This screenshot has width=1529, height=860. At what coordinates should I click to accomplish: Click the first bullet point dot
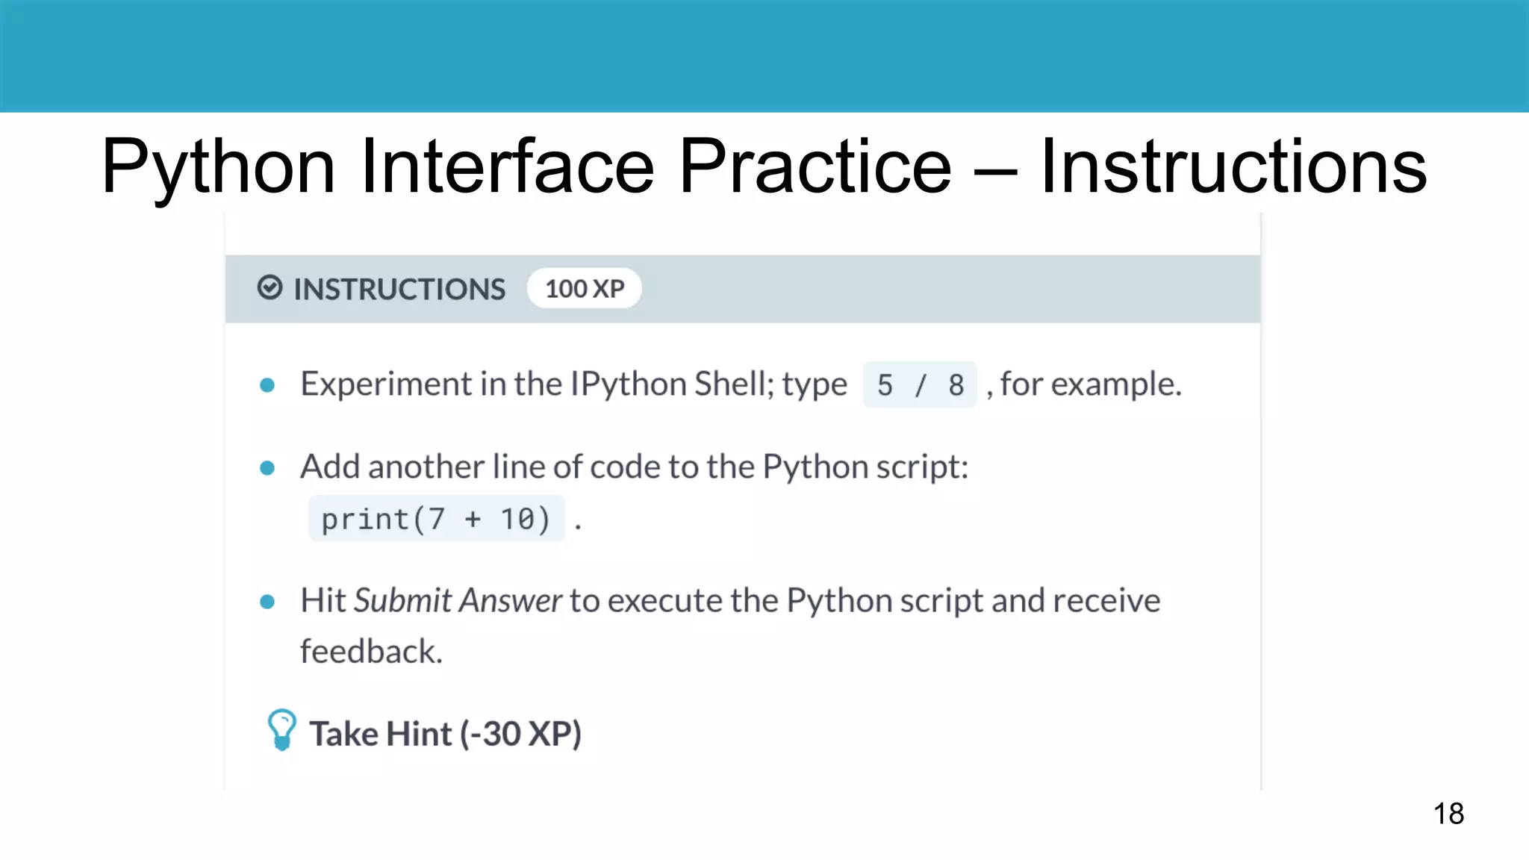pyautogui.click(x=267, y=385)
